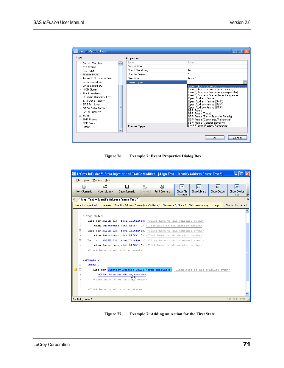Viewport: 284px width, 368px height.
Task: Click scenario editor scroll down arrow
Action: tap(247, 294)
